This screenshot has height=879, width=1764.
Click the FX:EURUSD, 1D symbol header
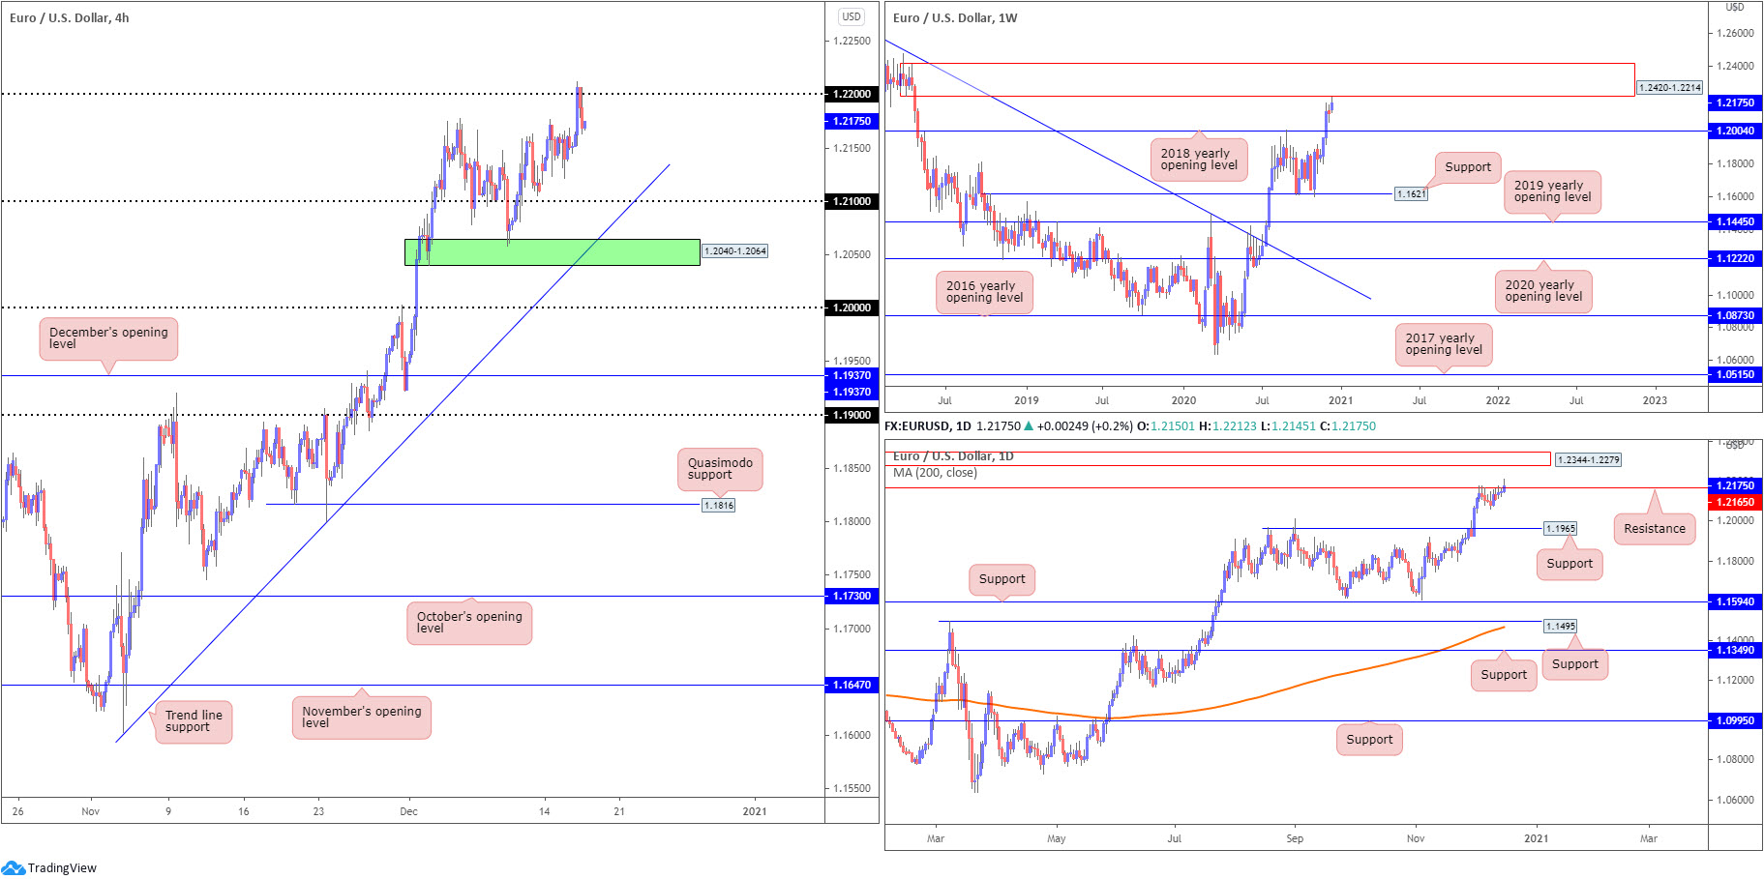928,425
